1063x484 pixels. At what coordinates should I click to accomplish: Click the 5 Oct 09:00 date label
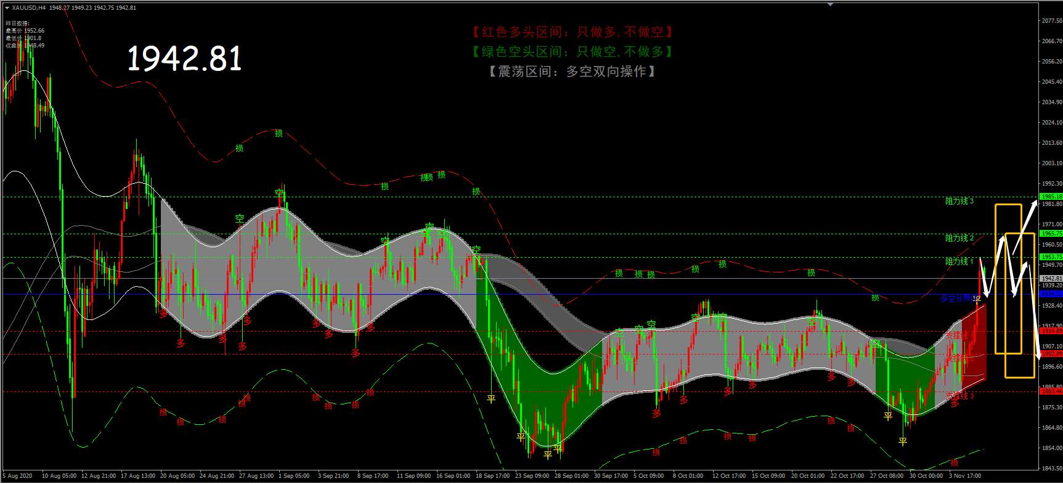(x=649, y=476)
